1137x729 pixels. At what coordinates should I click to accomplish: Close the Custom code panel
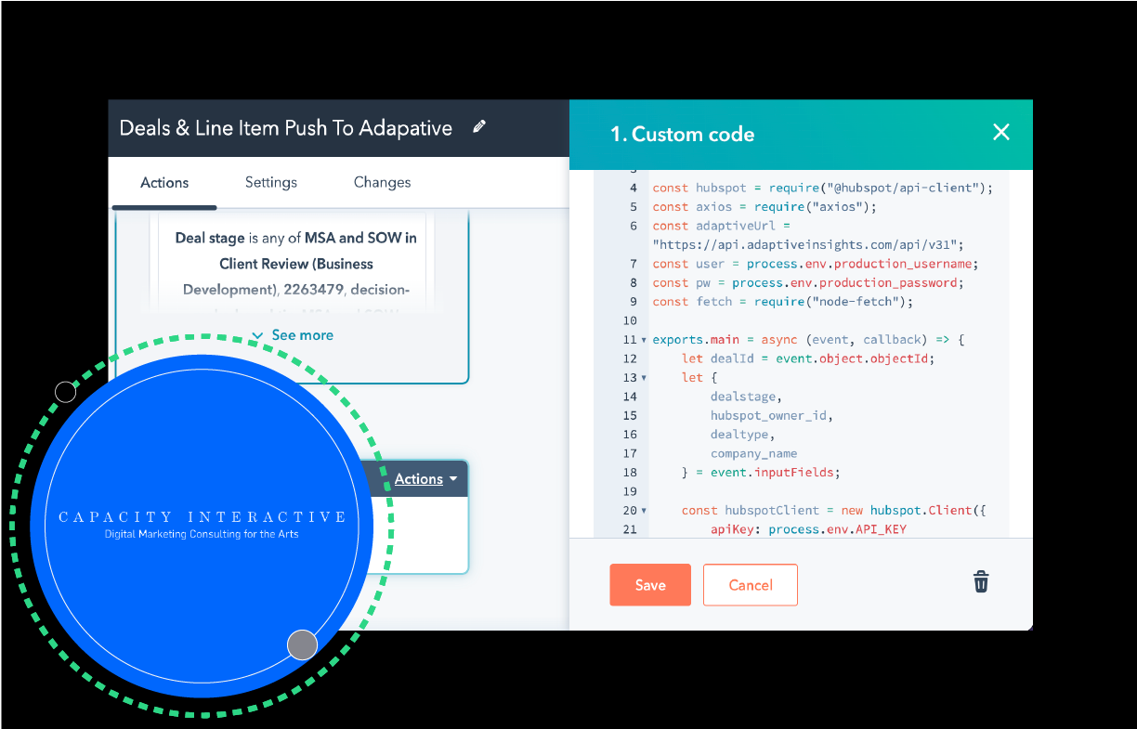pos(1001,133)
